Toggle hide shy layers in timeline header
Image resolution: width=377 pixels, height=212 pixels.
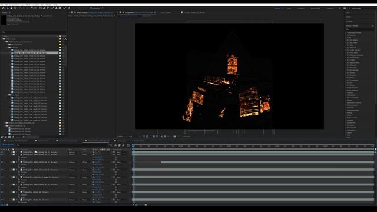point(115,145)
